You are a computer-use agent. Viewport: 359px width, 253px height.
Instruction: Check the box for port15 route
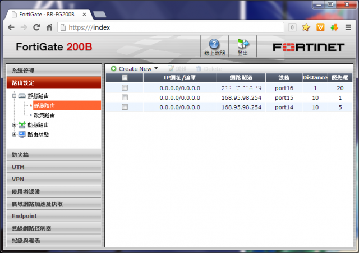click(125, 97)
